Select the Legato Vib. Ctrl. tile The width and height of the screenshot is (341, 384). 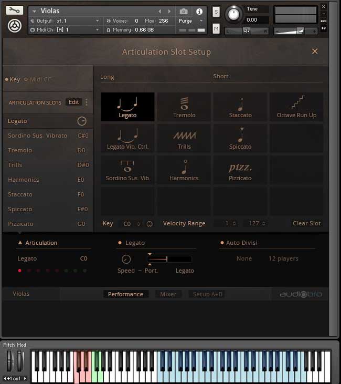point(127,138)
